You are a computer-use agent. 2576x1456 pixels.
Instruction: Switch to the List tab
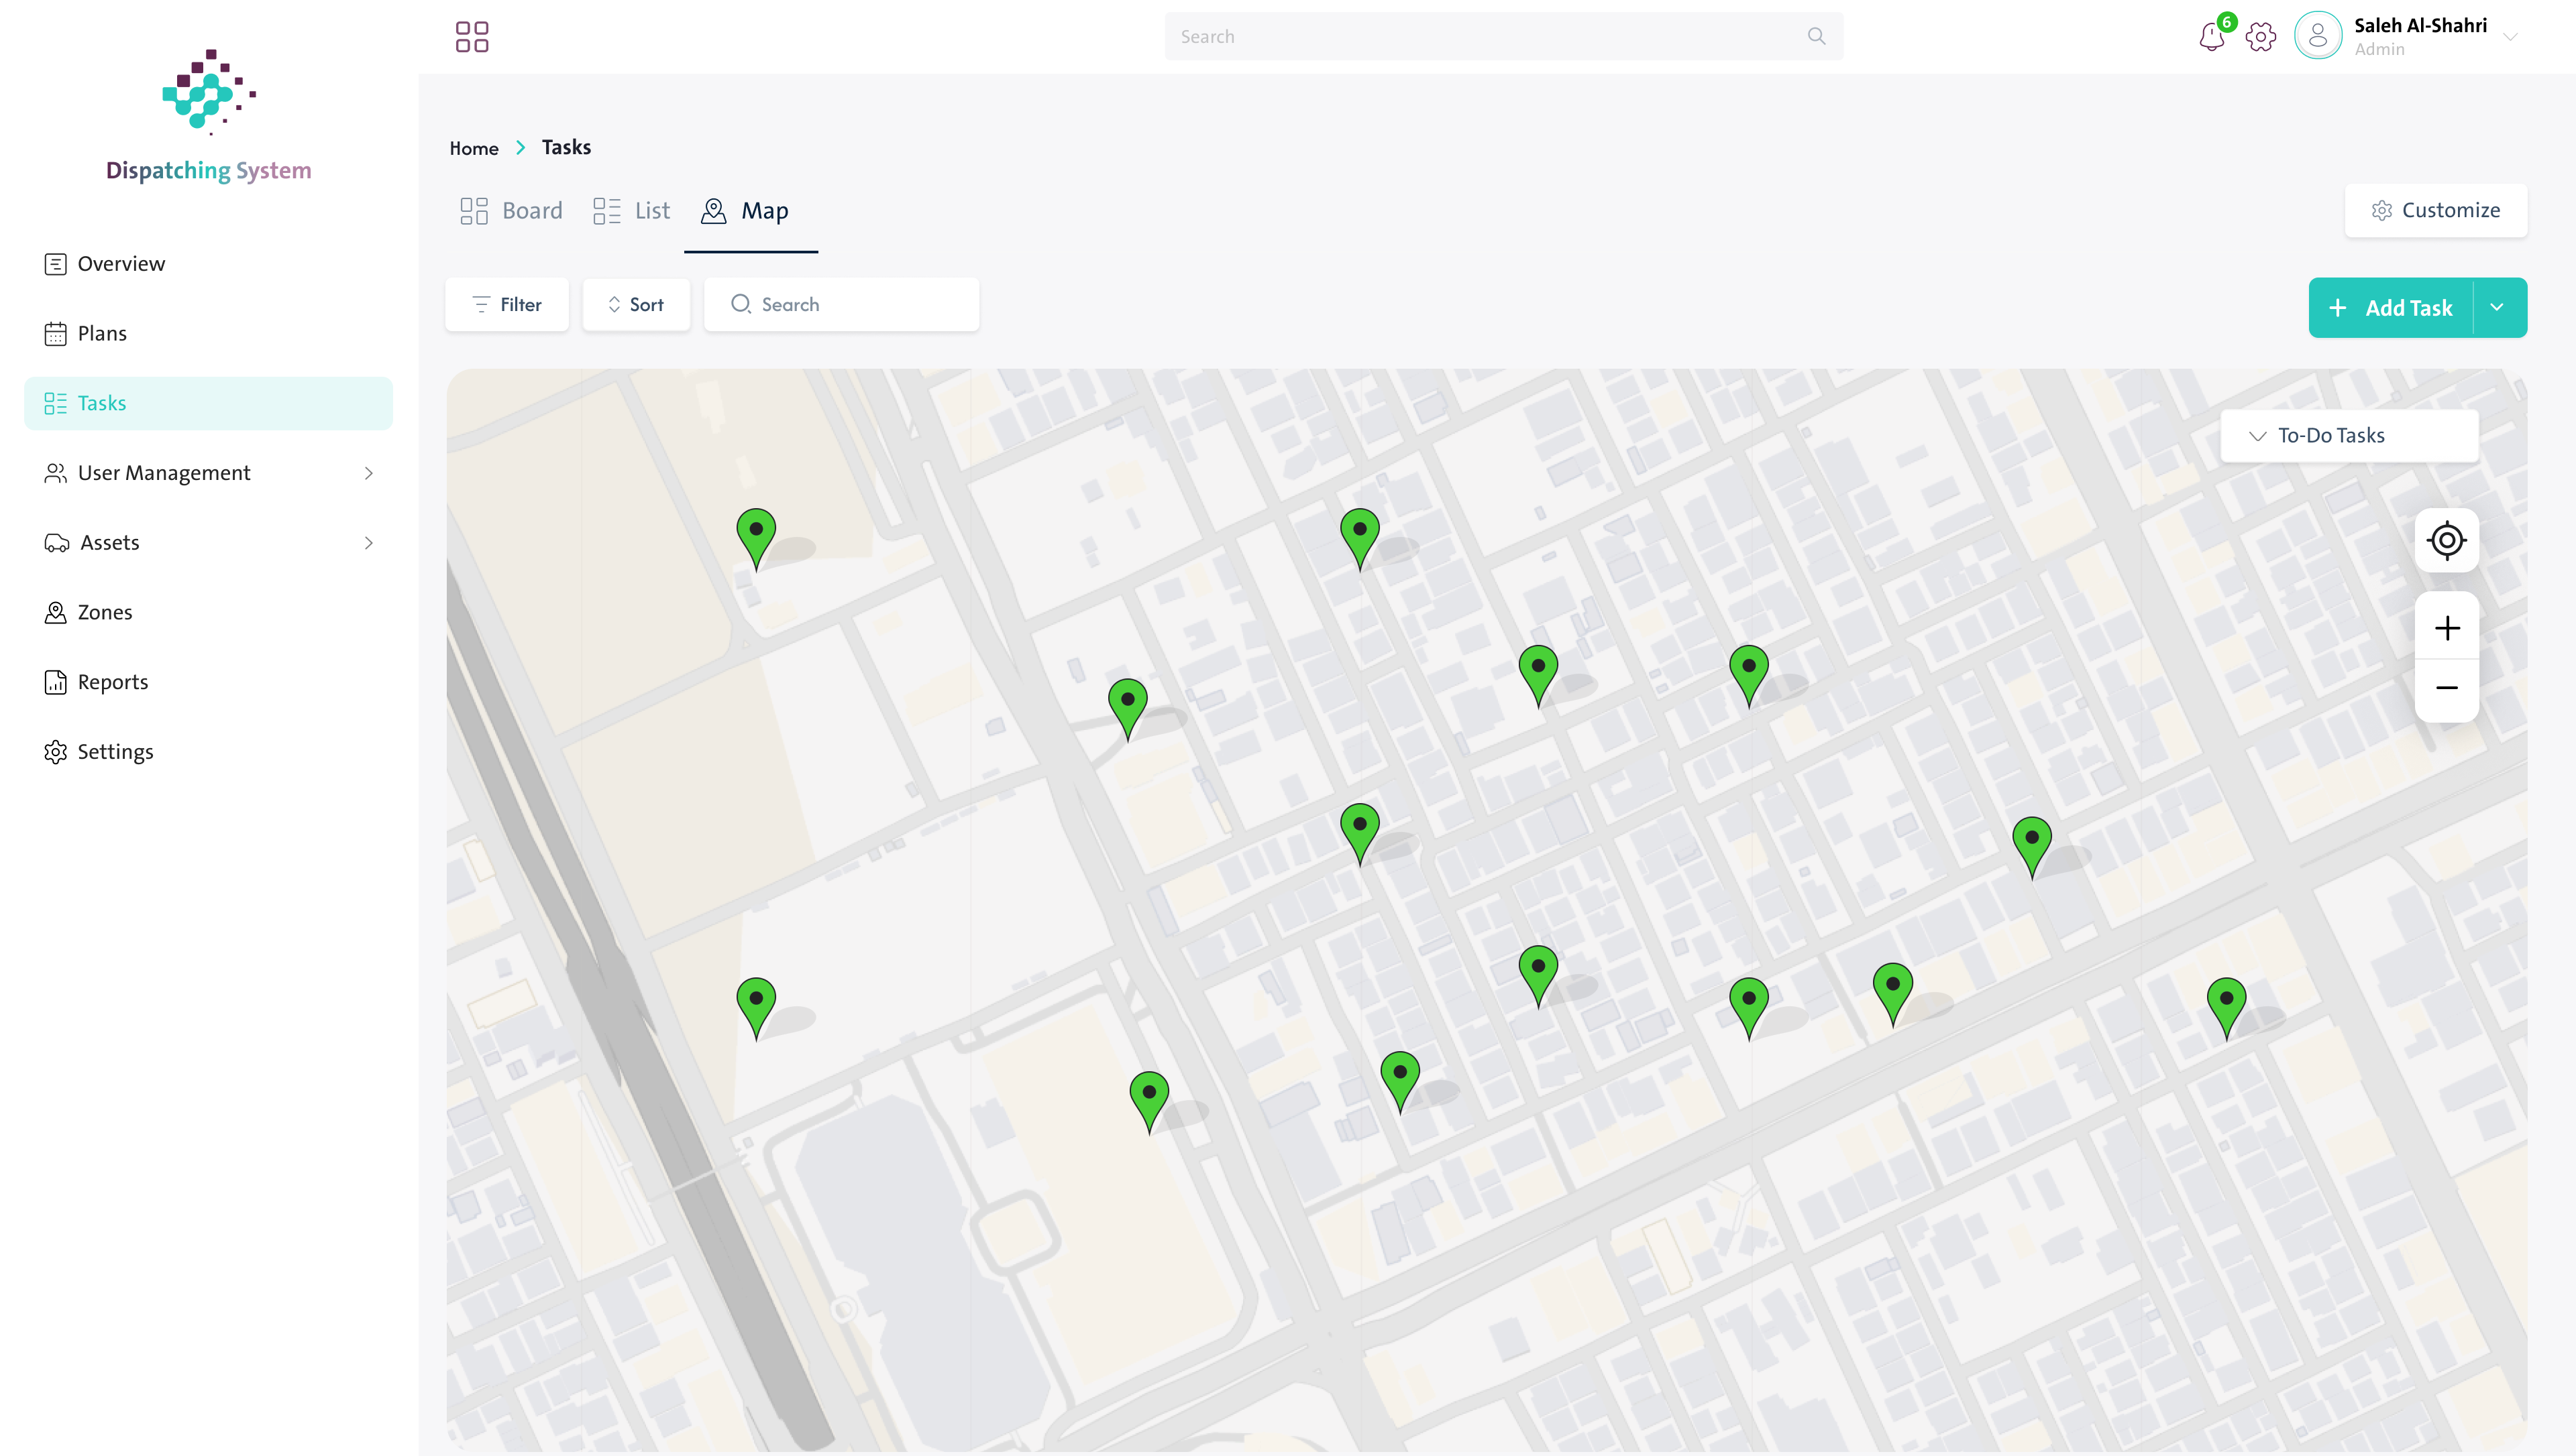tap(632, 211)
